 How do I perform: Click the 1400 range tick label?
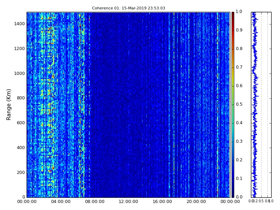(x=20, y=24)
